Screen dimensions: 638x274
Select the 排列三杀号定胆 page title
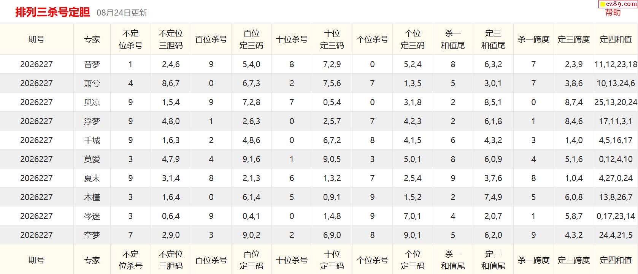coord(52,12)
